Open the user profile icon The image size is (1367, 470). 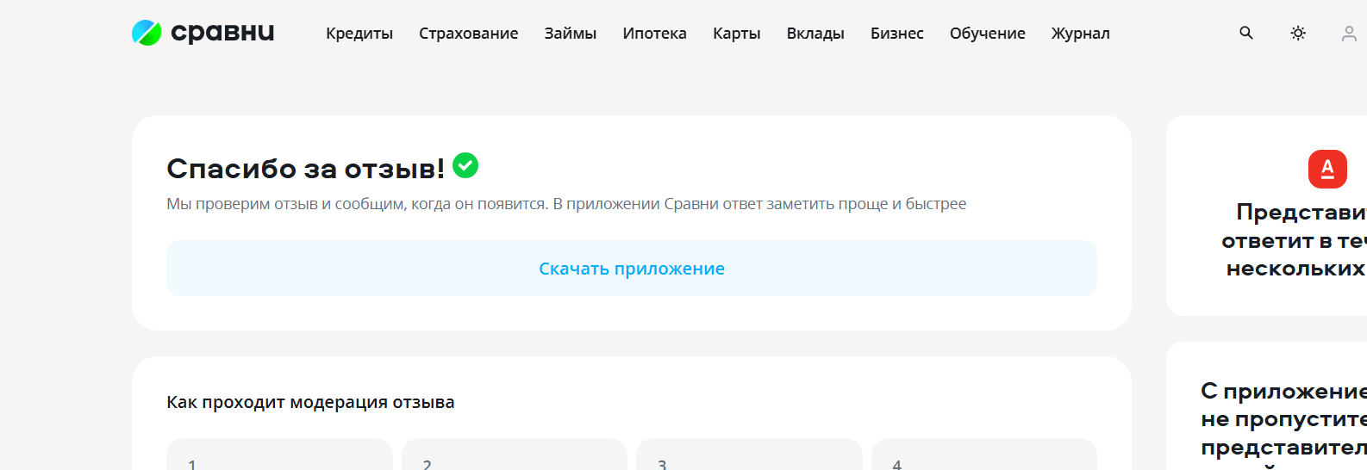(x=1349, y=34)
